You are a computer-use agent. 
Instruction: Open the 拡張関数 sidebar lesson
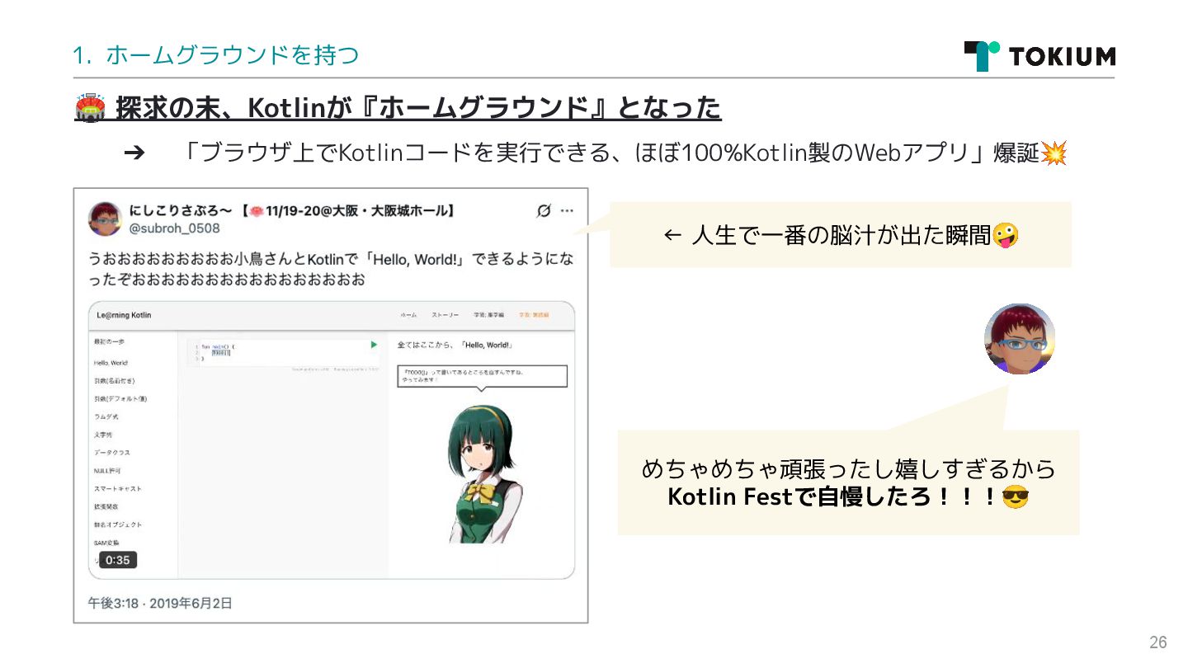[x=106, y=507]
